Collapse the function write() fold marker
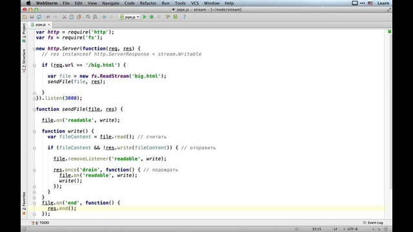Screen dimensions: 413x232 point(34,131)
